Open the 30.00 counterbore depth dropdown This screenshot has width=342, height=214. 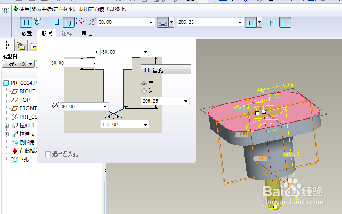94,63
